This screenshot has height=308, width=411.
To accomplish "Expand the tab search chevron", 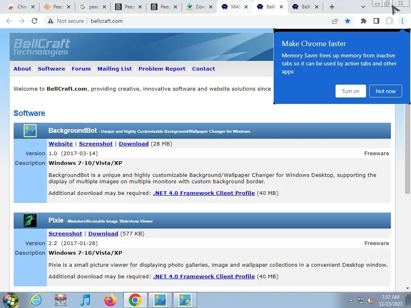I will point(363,7).
